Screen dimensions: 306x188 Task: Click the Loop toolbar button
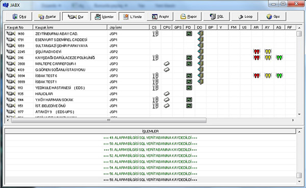245,17
